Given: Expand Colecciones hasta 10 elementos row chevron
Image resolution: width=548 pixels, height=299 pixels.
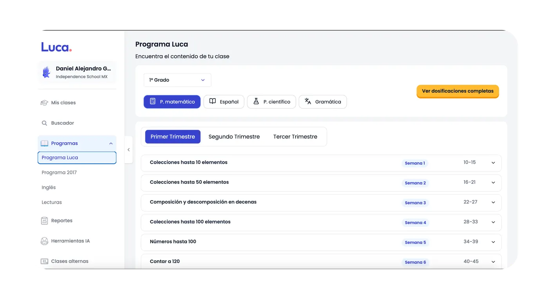Looking at the screenshot, I should 493,163.
